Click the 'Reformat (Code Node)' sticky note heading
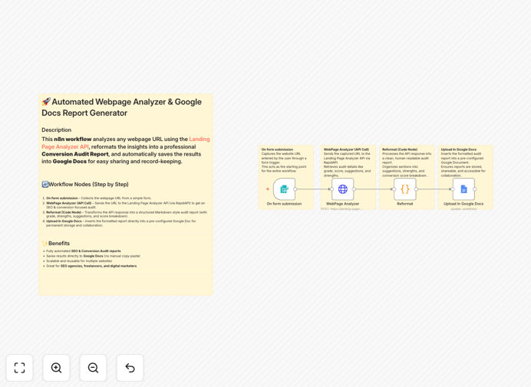Image resolution: width=531 pixels, height=387 pixels. [400, 149]
